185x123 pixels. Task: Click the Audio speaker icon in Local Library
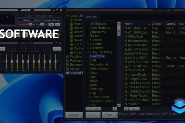(x=72, y=20)
